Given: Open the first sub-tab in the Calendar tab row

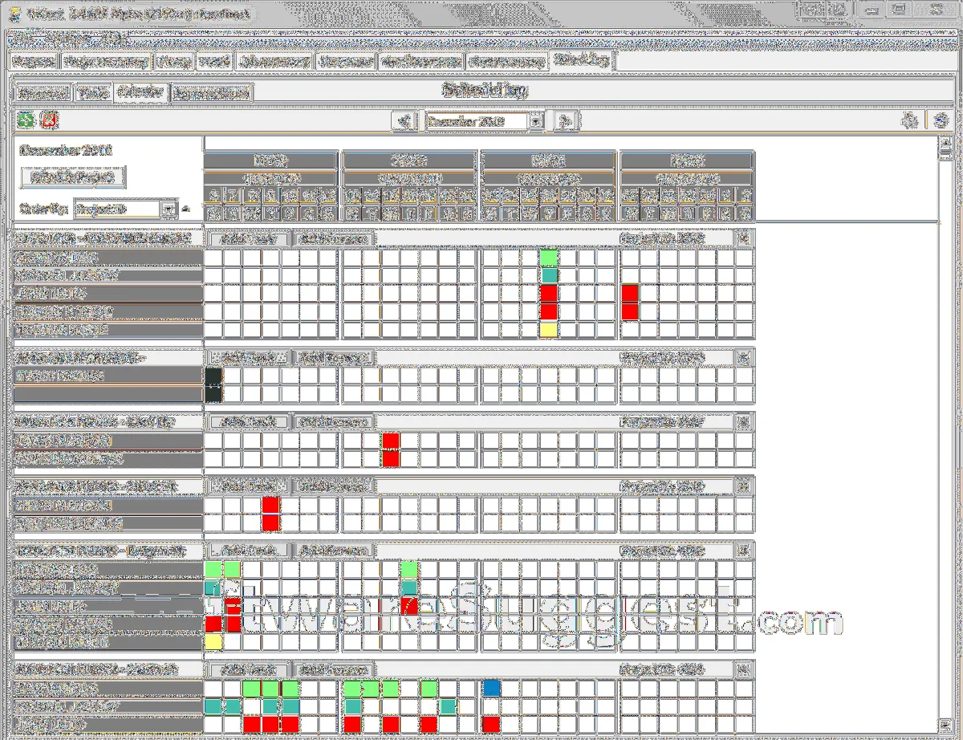Looking at the screenshot, I should coord(43,93).
